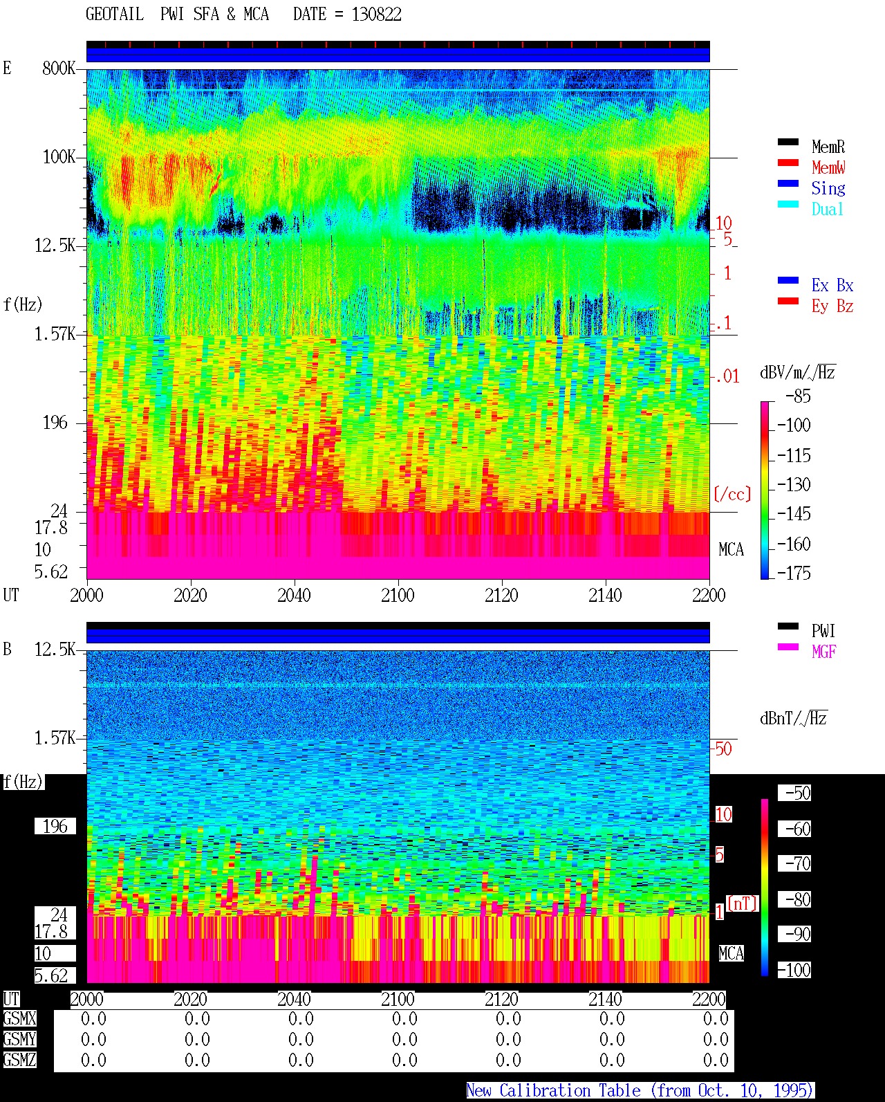Screen dimensions: 885x1102
Task: Click the blue Ex Bx legend swatch
Action: tap(788, 281)
